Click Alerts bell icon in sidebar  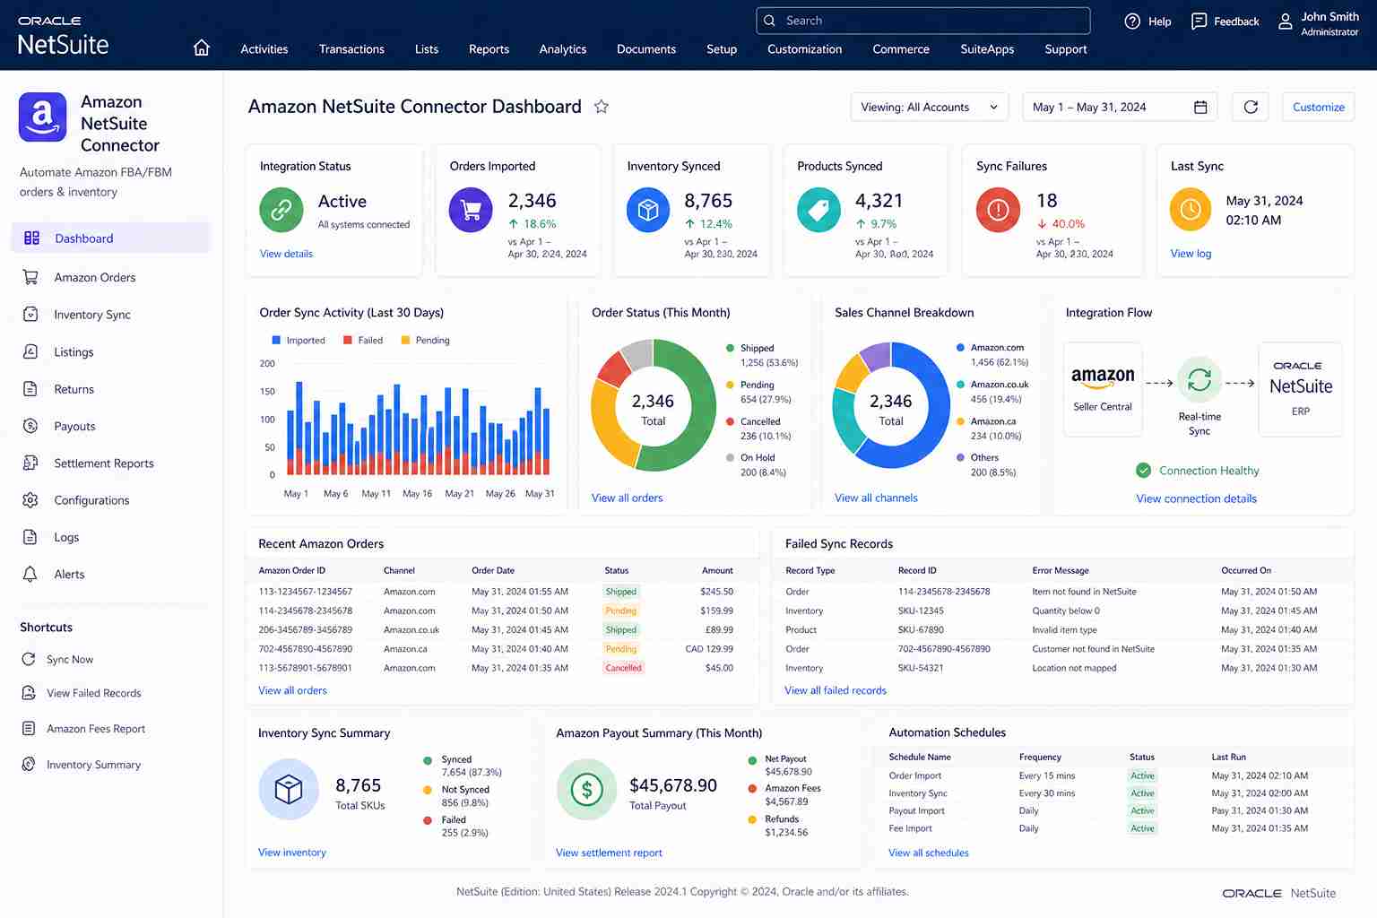tap(30, 574)
